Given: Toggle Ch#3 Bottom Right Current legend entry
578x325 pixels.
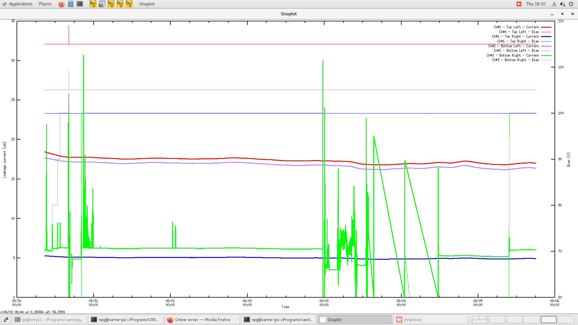Looking at the screenshot, I should click(x=512, y=55).
